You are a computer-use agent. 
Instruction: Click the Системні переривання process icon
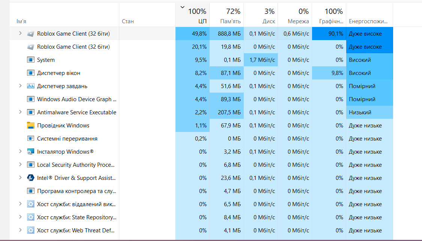click(31, 139)
